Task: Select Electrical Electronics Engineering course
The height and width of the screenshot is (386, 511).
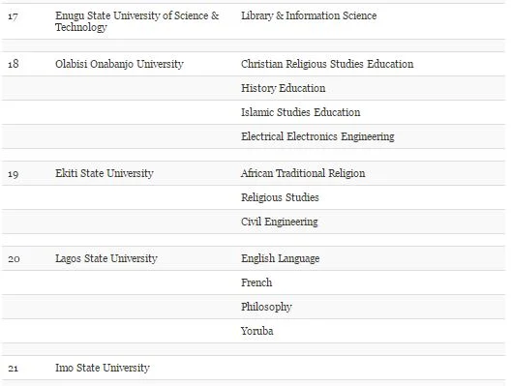Action: click(x=317, y=136)
